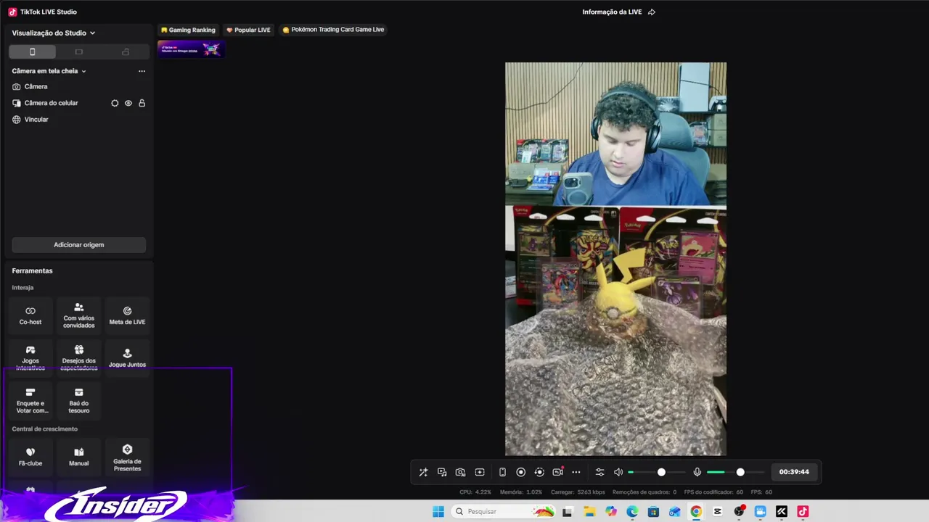Image resolution: width=929 pixels, height=522 pixels.
Task: Open the Jogos interativos tool
Action: pos(30,357)
